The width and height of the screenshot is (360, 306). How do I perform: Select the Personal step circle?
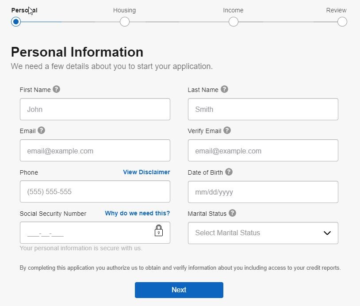click(16, 22)
